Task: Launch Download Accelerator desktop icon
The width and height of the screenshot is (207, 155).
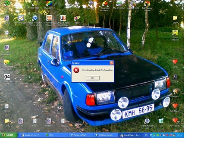Action: pos(105,6)
